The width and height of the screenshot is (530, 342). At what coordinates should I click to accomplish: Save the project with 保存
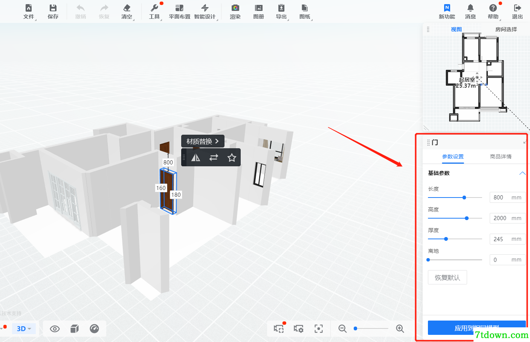[53, 12]
